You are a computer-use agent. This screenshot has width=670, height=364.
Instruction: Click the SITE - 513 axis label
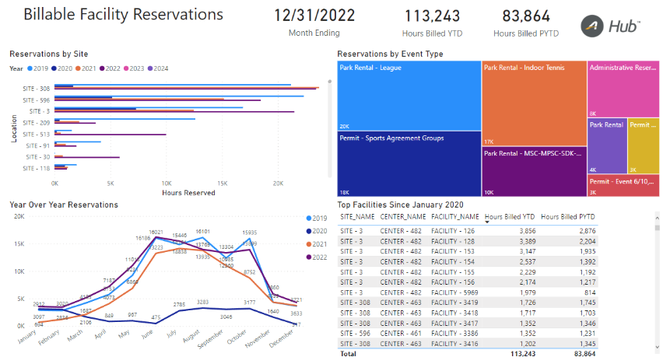click(37, 134)
